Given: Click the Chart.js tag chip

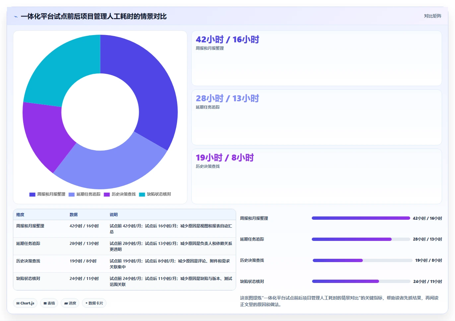Looking at the screenshot, I should 25,303.
